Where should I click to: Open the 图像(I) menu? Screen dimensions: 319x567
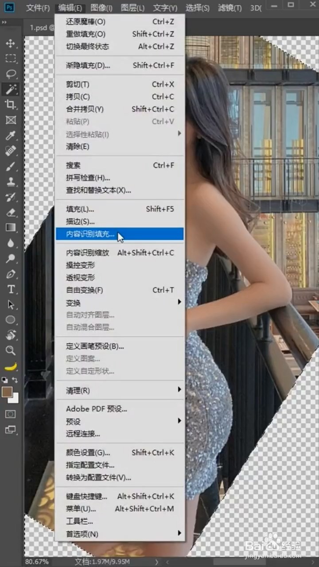pos(101,8)
